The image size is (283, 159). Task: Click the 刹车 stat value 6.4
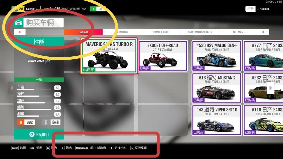tap(57, 114)
